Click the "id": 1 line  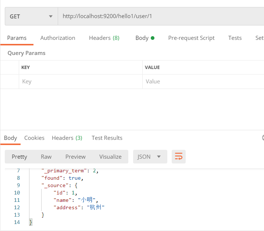(x=65, y=193)
